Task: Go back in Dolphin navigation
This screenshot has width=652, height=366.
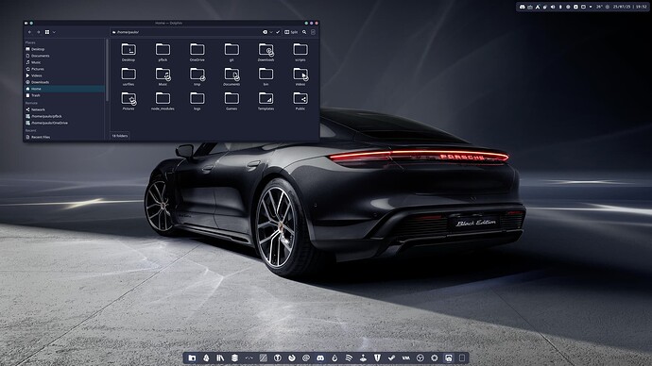Action: 29,32
